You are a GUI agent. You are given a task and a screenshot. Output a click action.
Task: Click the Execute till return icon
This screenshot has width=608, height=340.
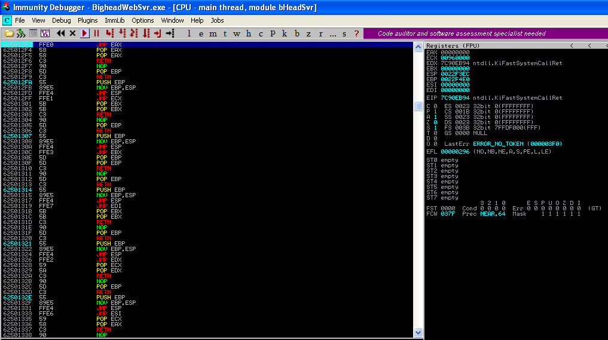click(x=158, y=33)
